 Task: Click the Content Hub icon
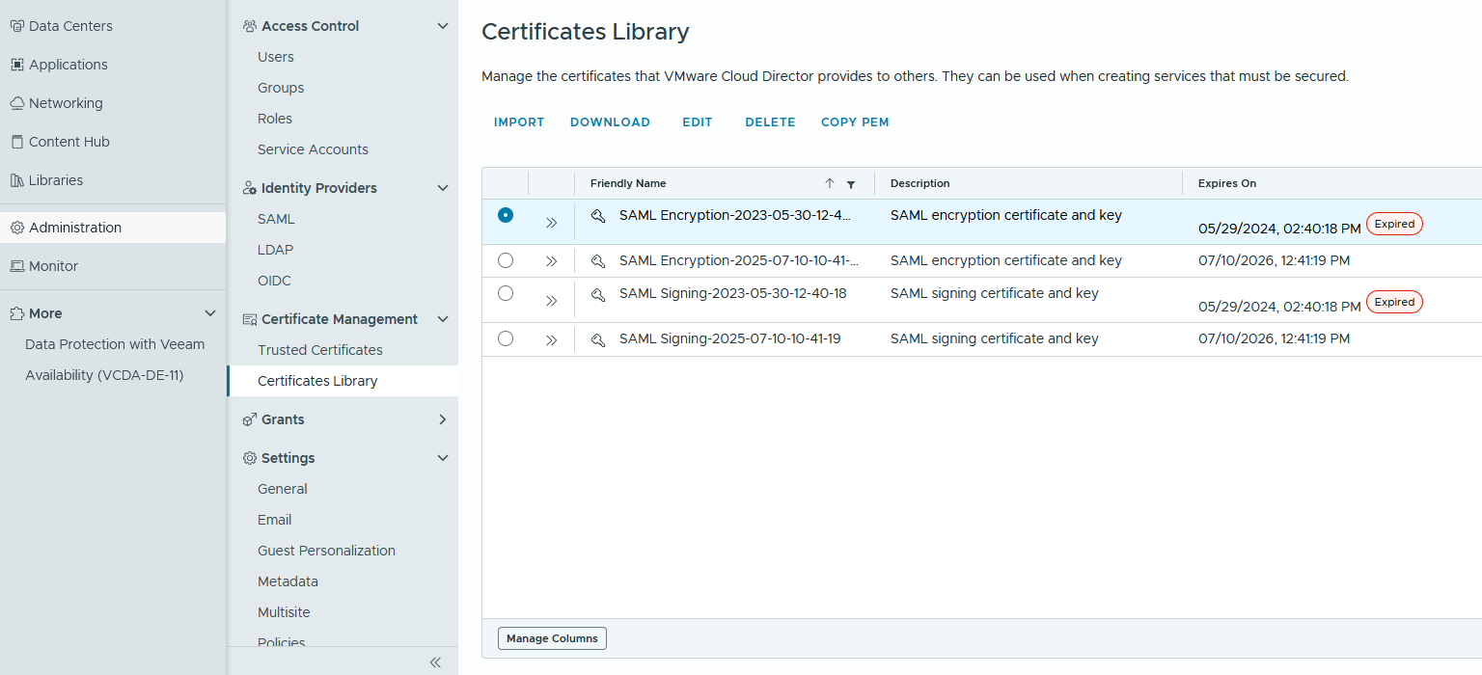[17, 142]
